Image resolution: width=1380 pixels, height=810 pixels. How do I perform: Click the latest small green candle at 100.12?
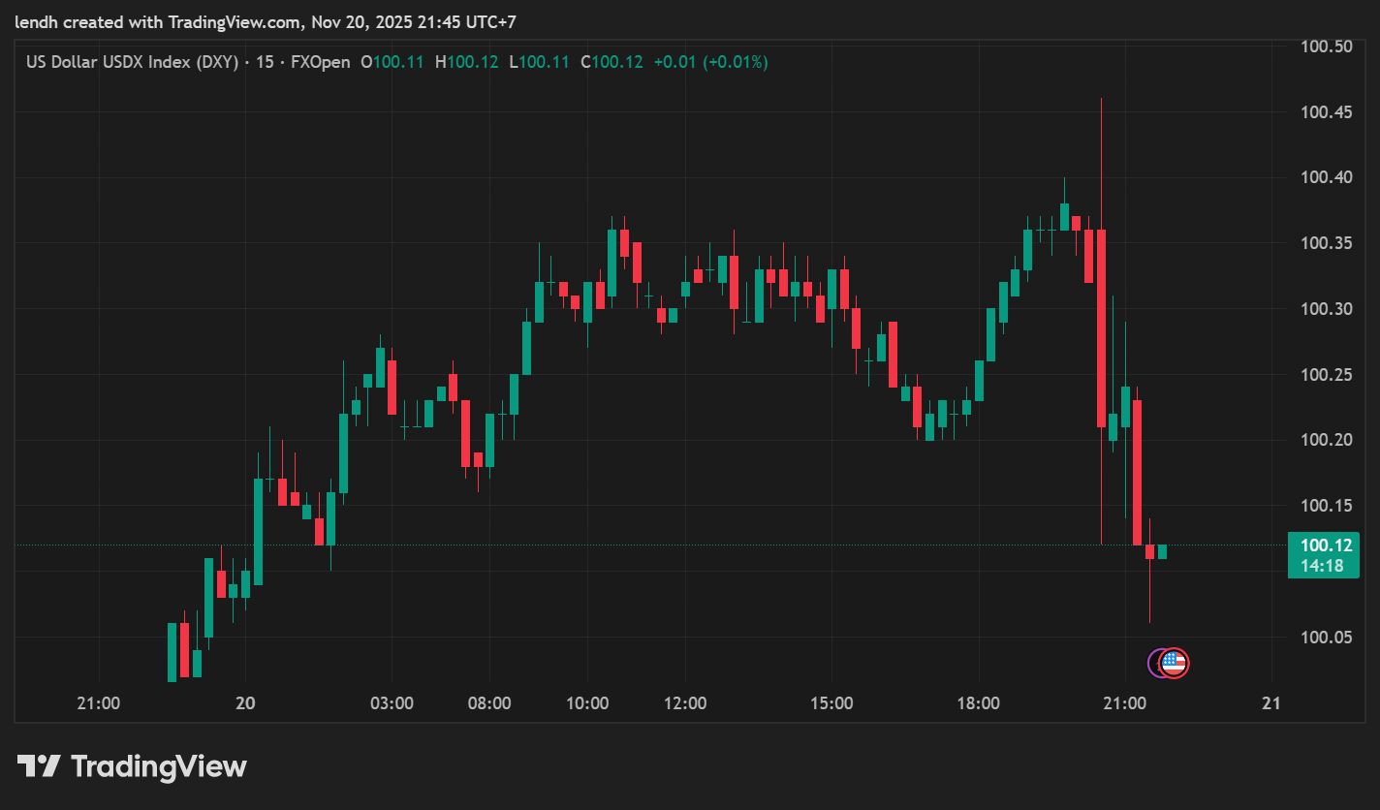1162,552
